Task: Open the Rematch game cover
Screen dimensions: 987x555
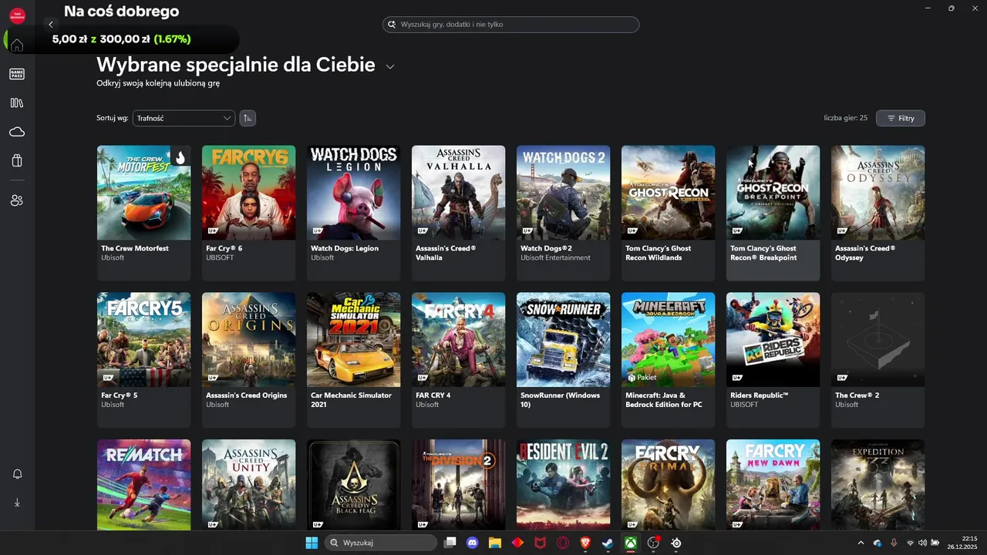Action: tap(143, 484)
